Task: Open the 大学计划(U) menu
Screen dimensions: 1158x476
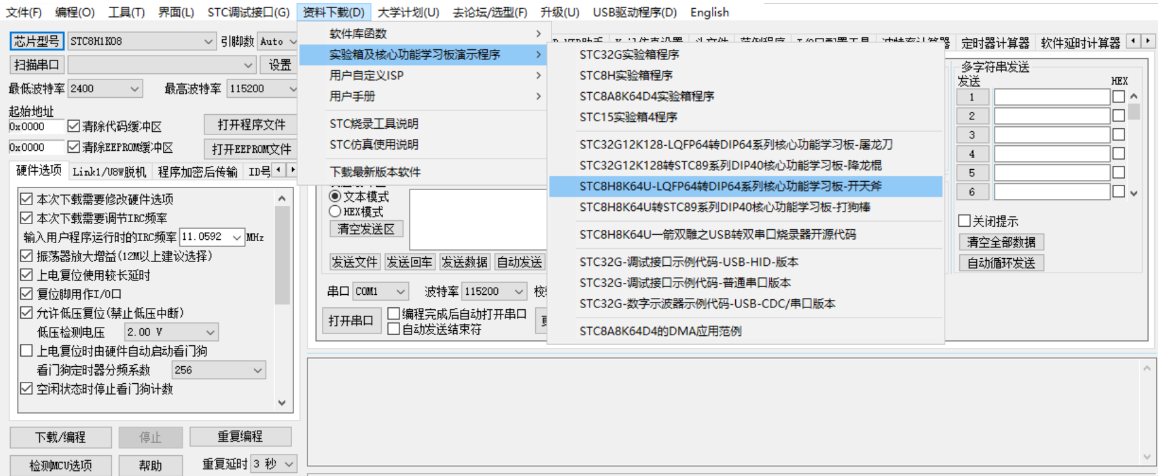Action: click(408, 12)
